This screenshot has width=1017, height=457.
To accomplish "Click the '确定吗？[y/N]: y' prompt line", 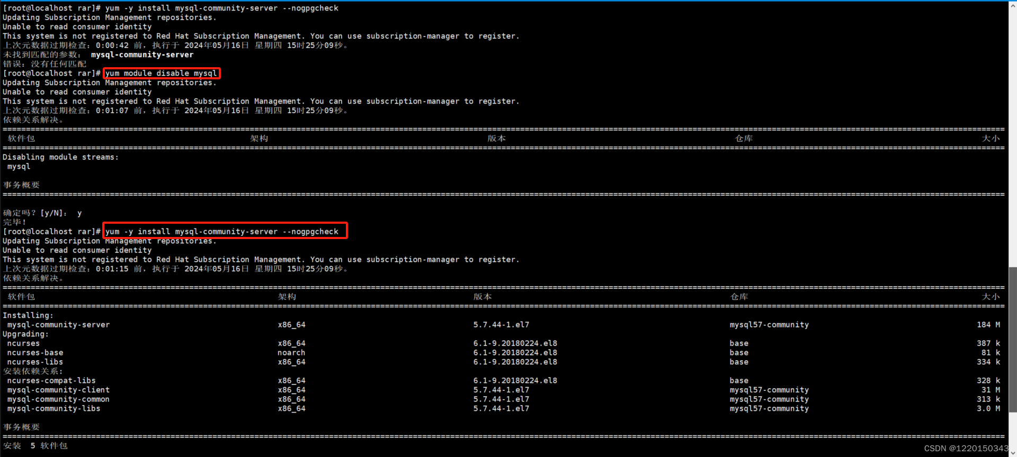I will pyautogui.click(x=42, y=213).
